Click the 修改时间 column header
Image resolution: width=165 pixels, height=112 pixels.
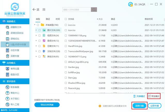point(148,19)
